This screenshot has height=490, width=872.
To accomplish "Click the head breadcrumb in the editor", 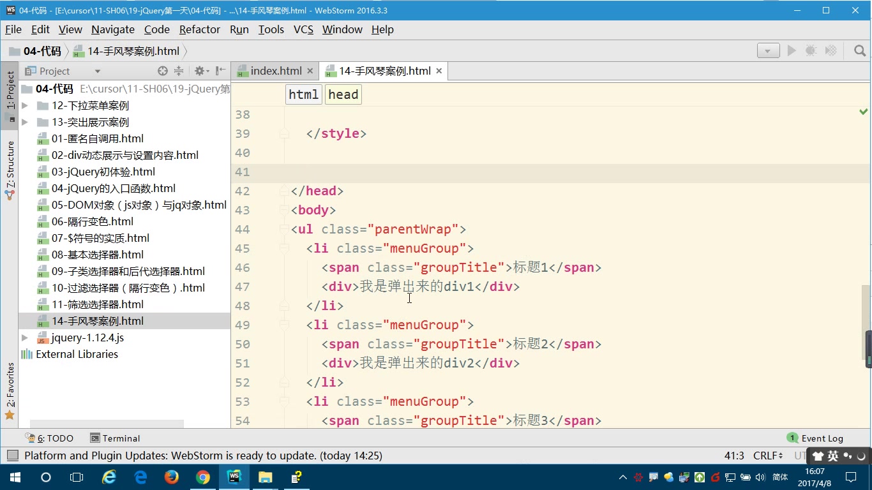I will (x=343, y=94).
